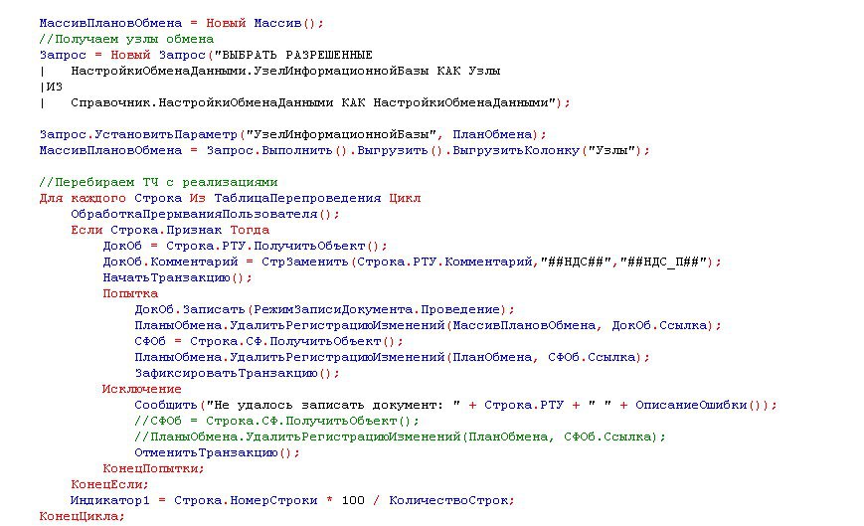Click 'КоличествоСтрок' in the Индикатор1 line
Image resolution: width=864 pixels, height=526 pixels.
click(x=448, y=501)
